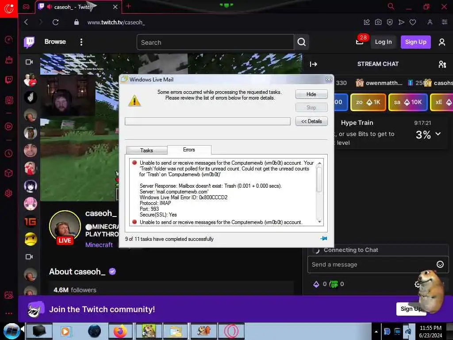Screen dimensions: 453x340
Task: Collapse details in Windows Live Mail
Action: pos(311,121)
